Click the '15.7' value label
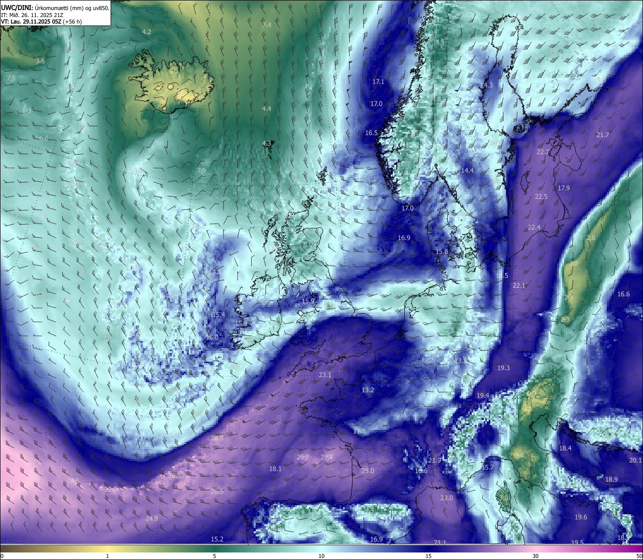Image resolution: width=643 pixels, height=560 pixels. (x=488, y=467)
